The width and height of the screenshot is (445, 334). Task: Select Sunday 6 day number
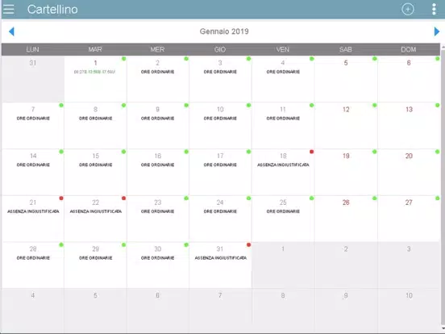tap(409, 63)
